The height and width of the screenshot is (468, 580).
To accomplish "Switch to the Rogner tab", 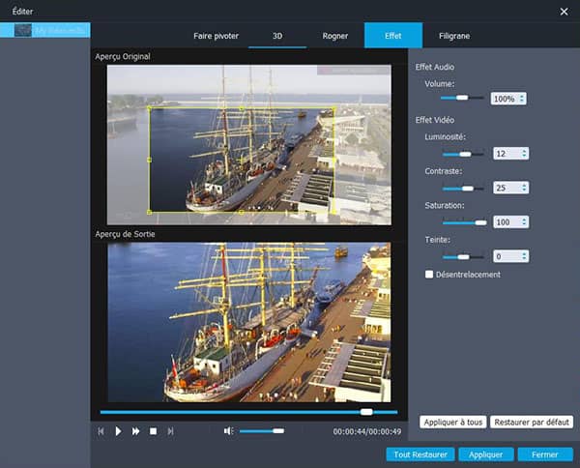I will coord(335,35).
